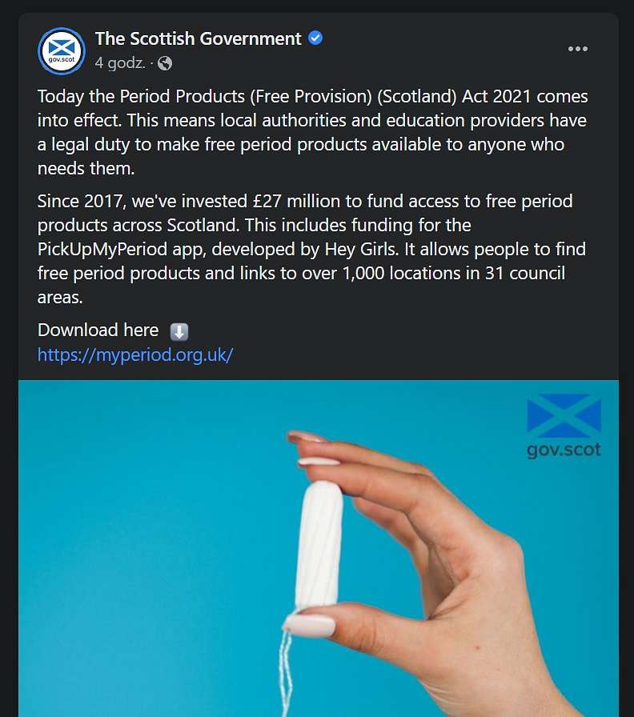634x717 pixels.
Task: Click the down arrow emoji after Download here
Action: [x=179, y=331]
